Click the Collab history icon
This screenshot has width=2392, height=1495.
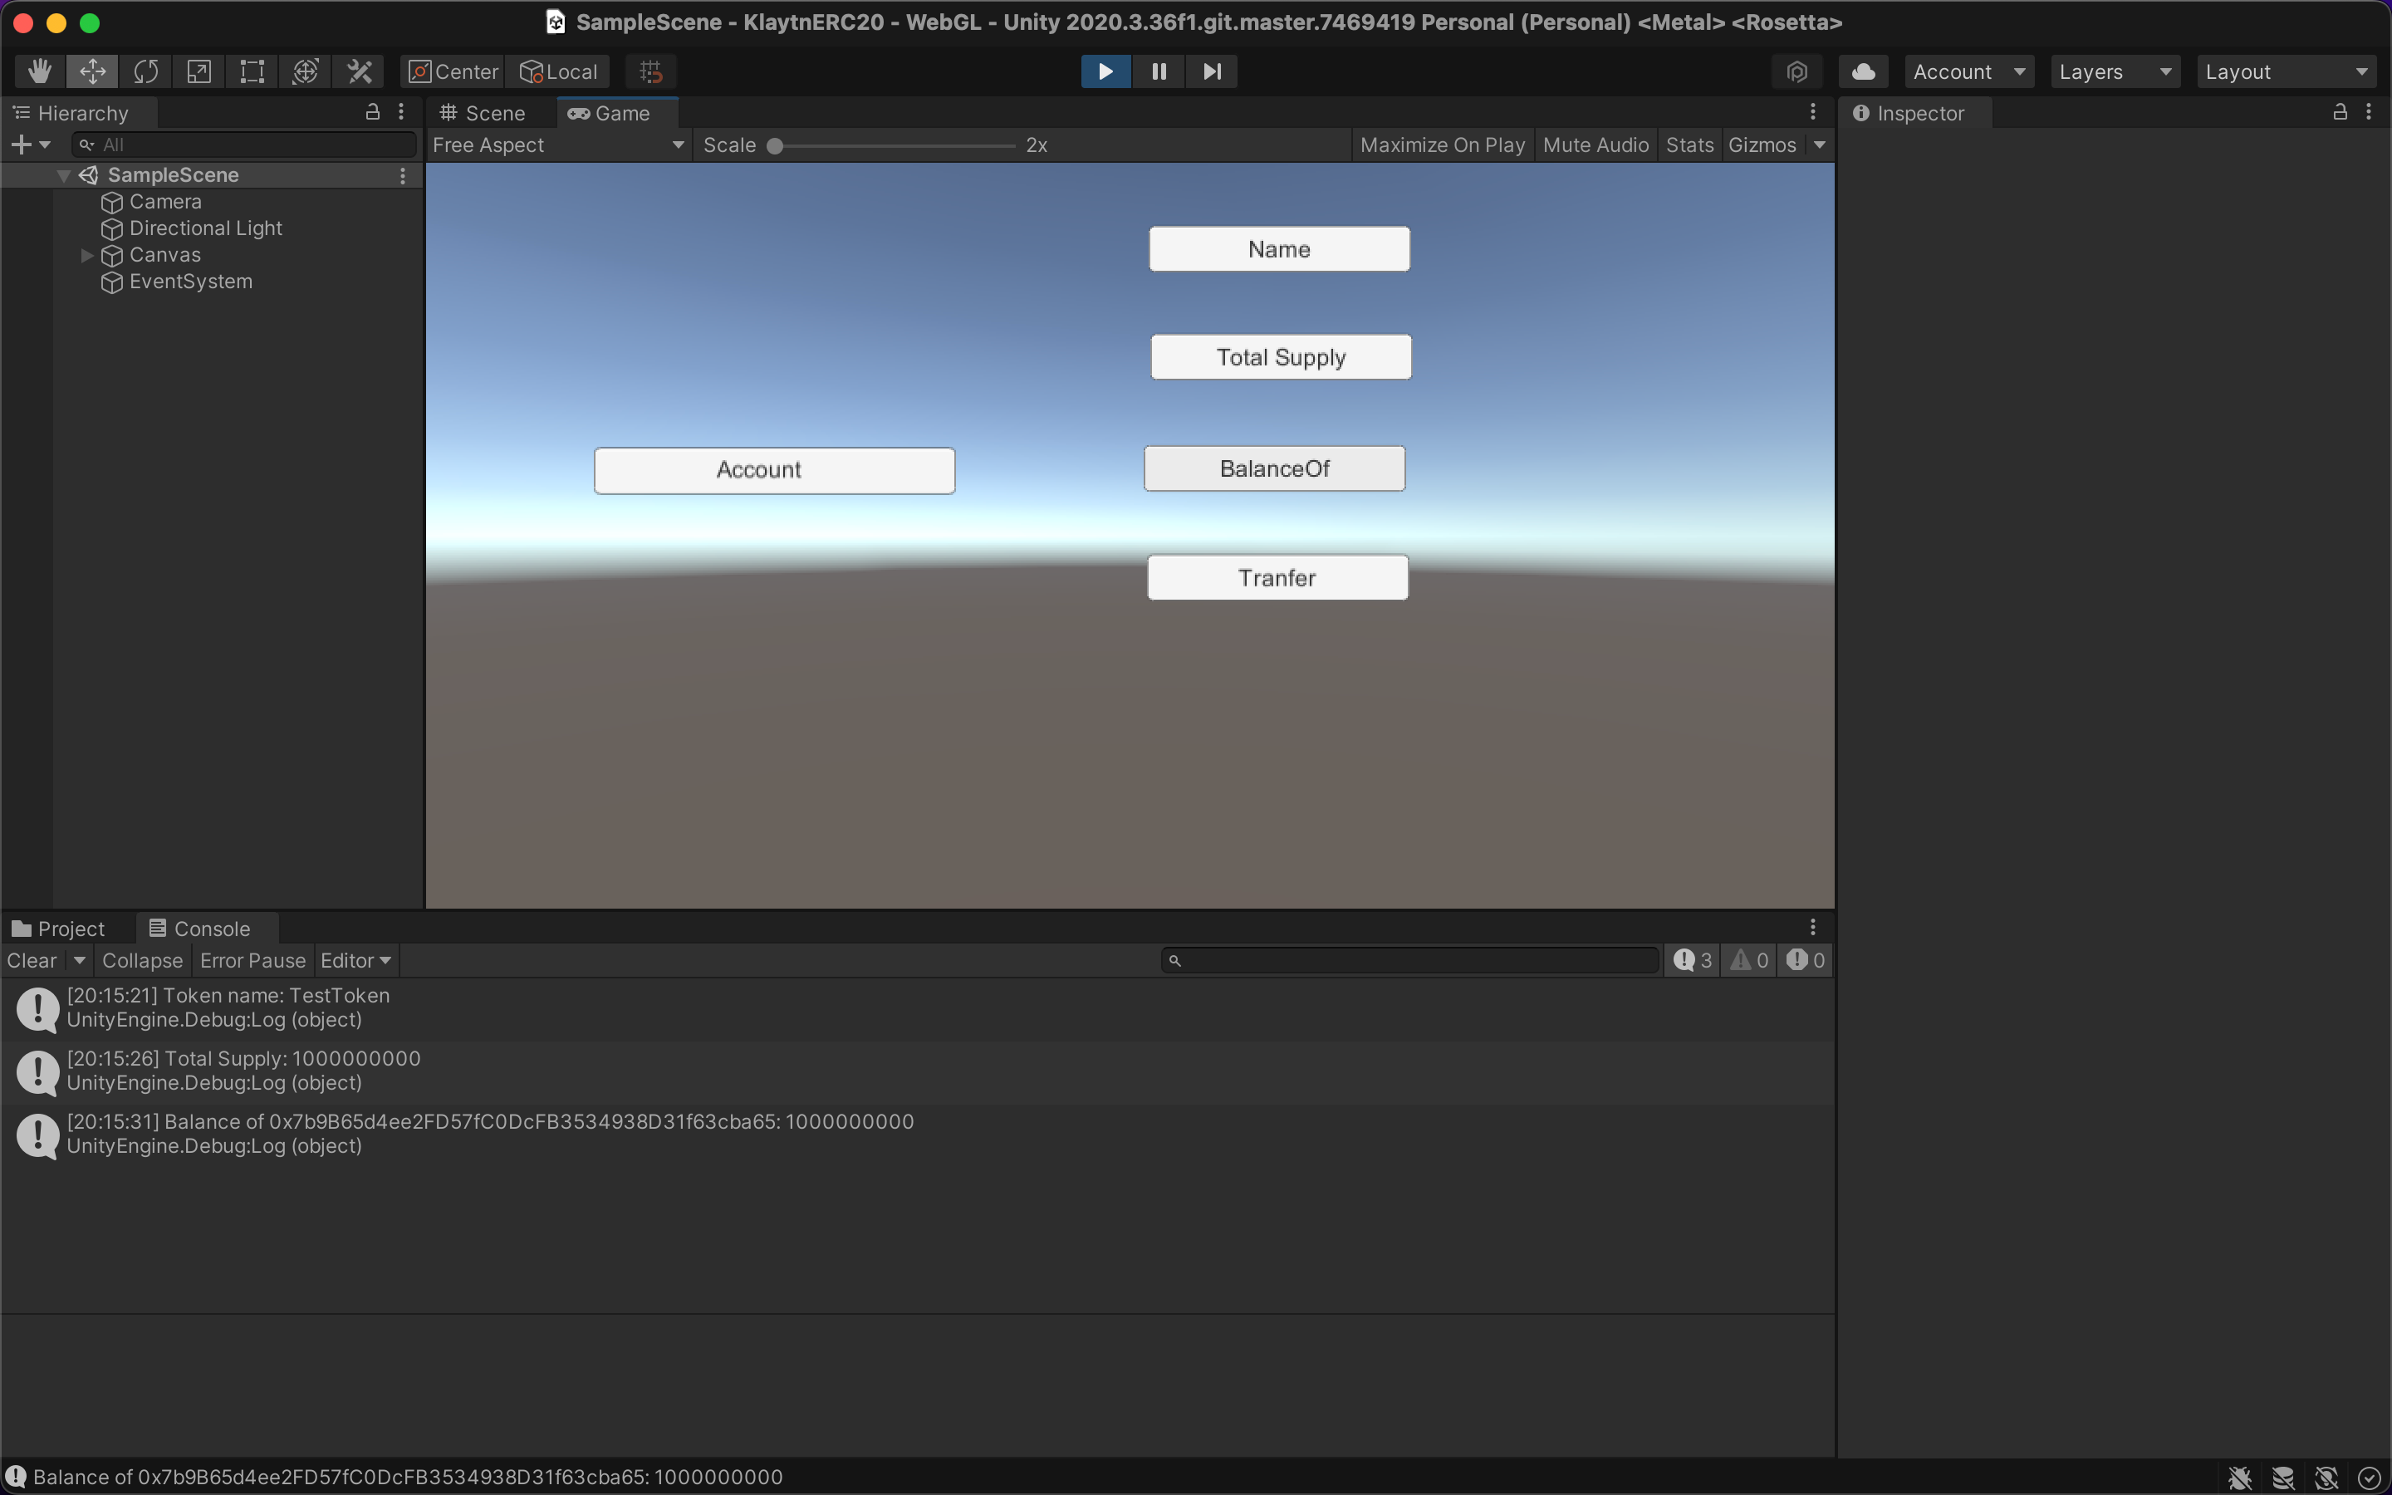[x=1797, y=71]
